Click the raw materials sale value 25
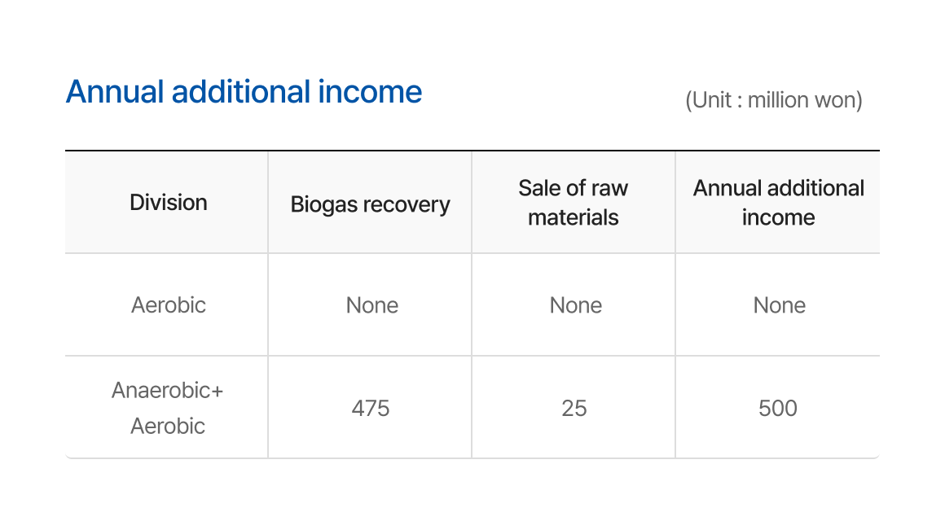This screenshot has height=521, width=945. point(574,408)
